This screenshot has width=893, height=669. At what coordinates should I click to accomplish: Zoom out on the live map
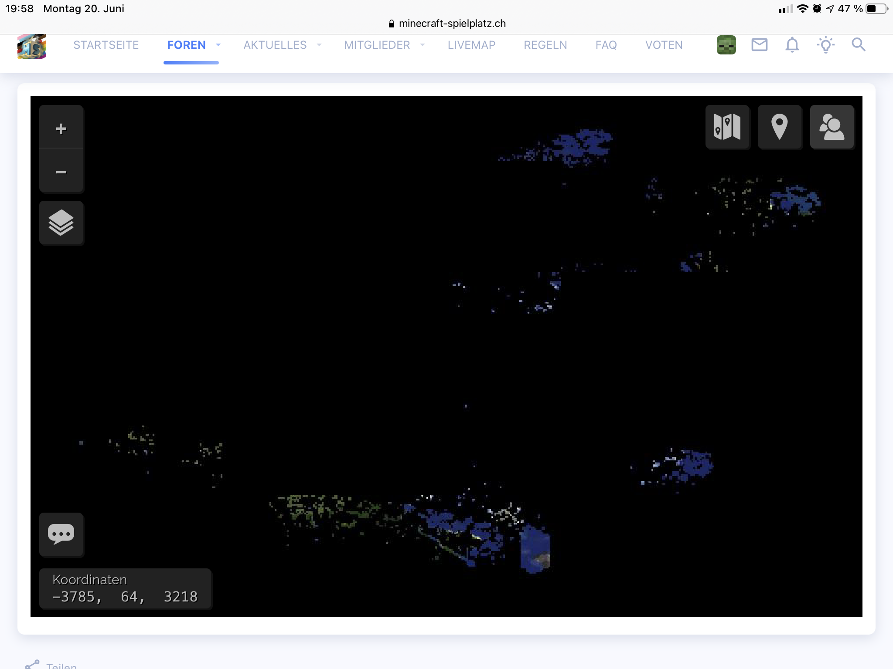[x=61, y=172]
